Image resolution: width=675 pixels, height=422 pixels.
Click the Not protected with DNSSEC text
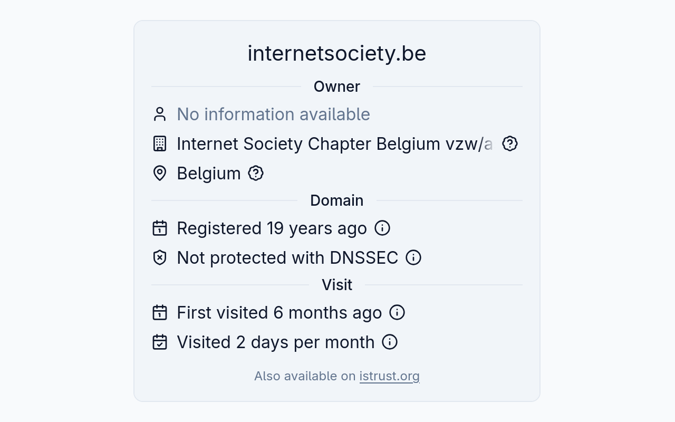pyautogui.click(x=287, y=258)
